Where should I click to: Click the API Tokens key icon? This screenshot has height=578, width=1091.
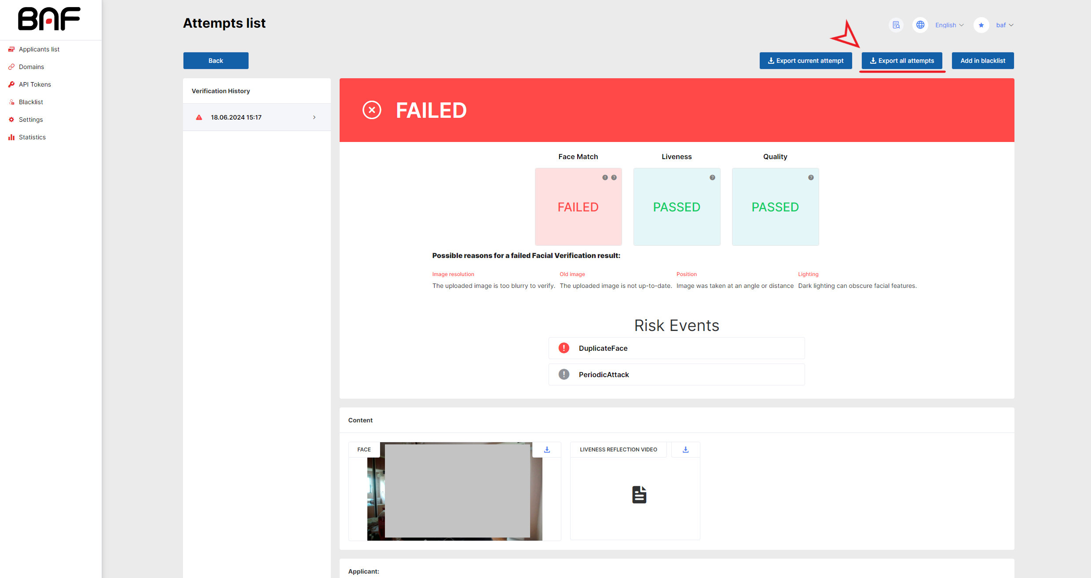pos(11,84)
